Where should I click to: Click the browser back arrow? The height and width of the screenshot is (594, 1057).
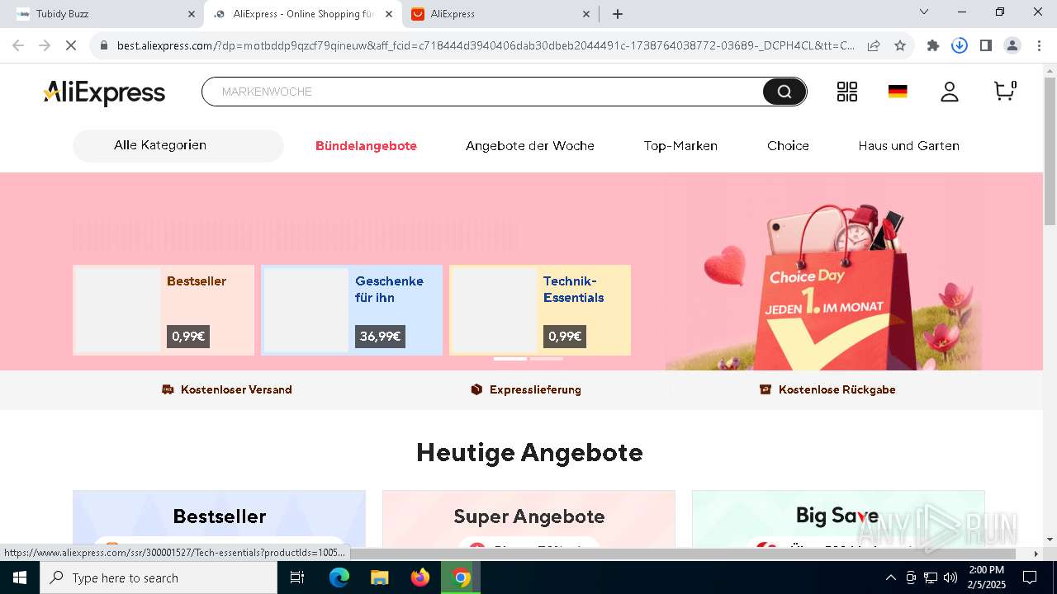click(18, 45)
